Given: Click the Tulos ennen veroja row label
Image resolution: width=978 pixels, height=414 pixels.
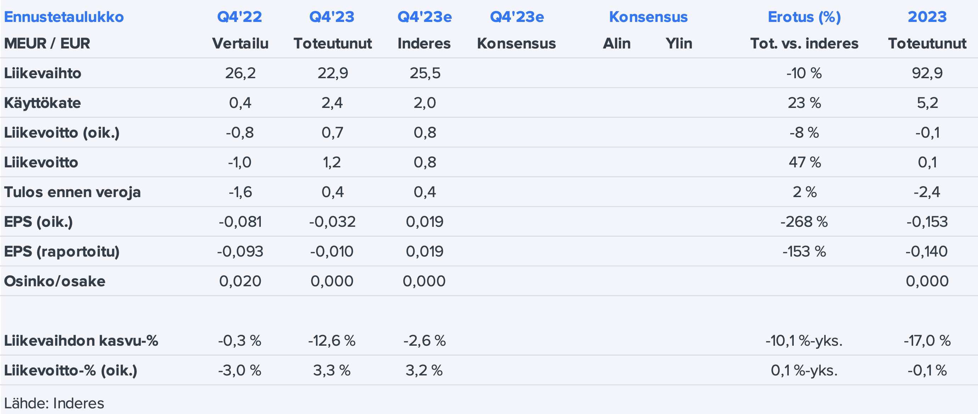Looking at the screenshot, I should pos(72,192).
